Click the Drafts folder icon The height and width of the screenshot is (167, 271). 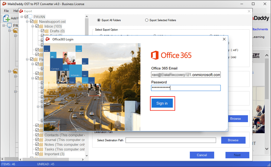[47, 31]
